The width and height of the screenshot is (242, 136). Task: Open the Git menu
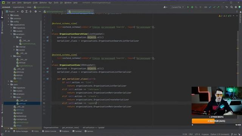[x=61, y=3]
